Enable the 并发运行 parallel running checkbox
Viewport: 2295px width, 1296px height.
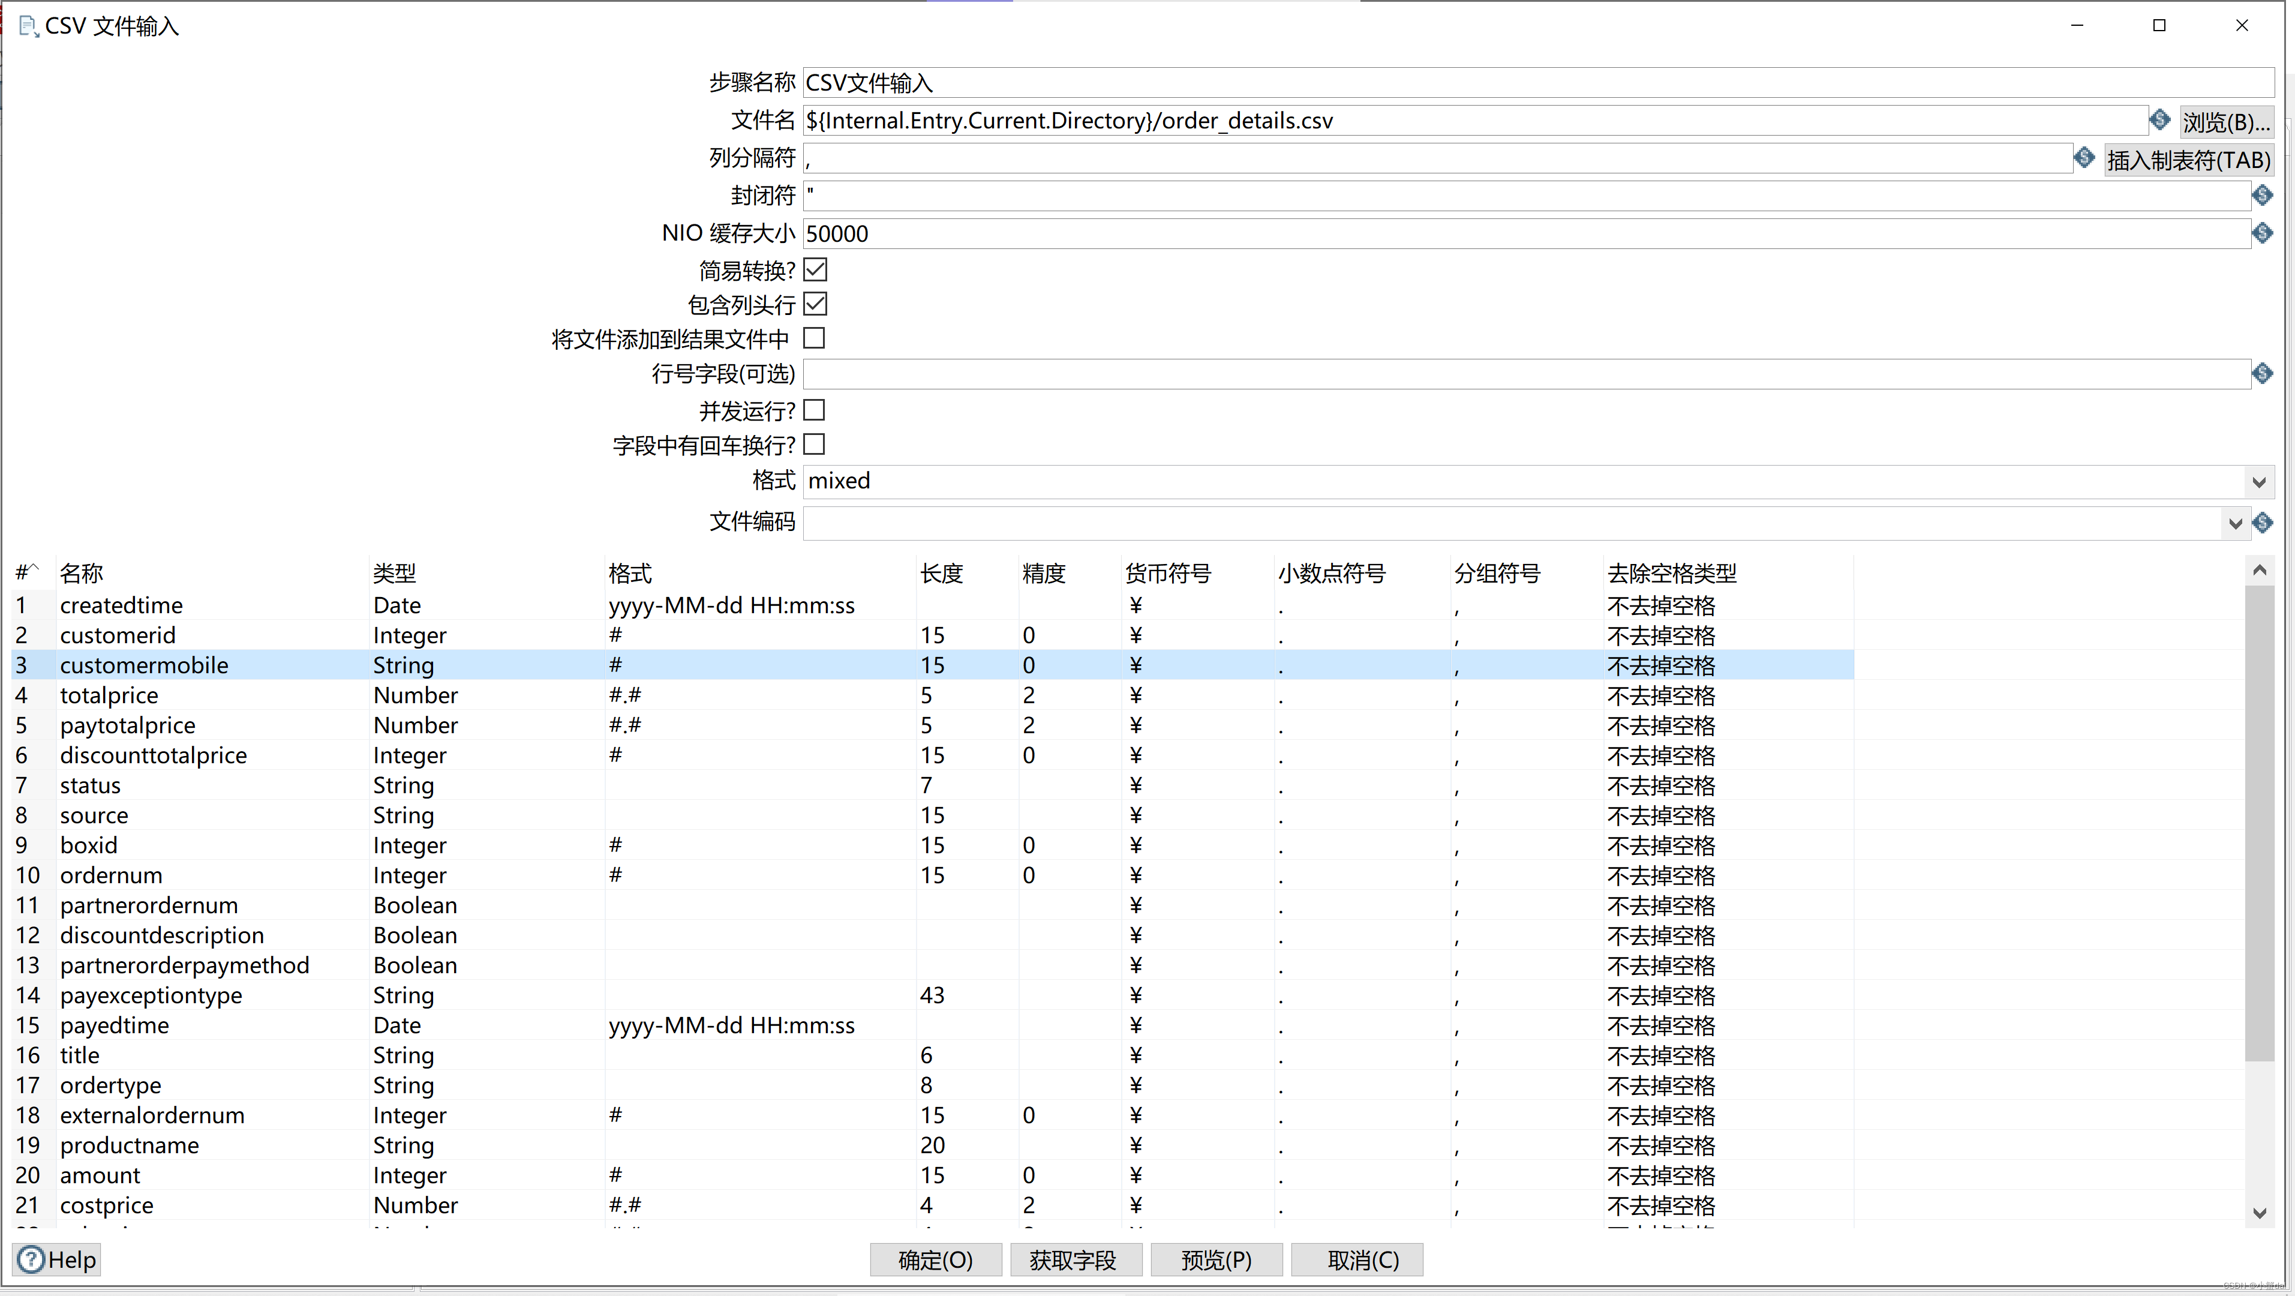(x=815, y=410)
